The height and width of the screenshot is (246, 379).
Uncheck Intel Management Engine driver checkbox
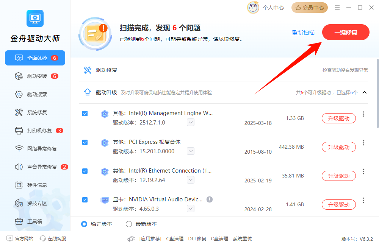[x=85, y=114]
